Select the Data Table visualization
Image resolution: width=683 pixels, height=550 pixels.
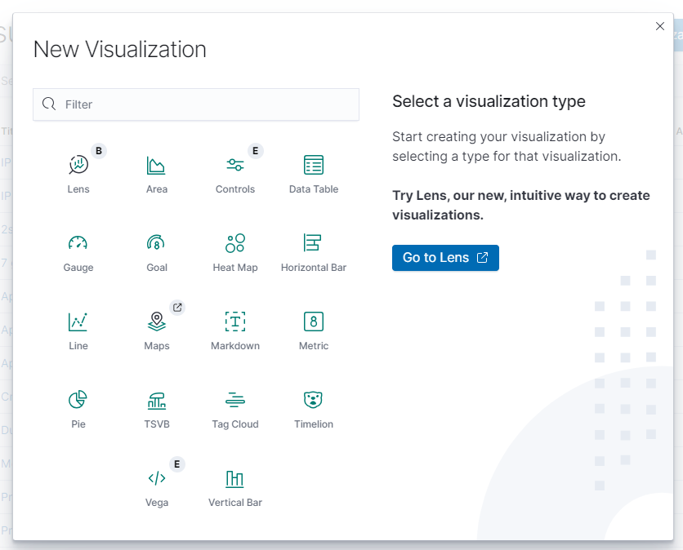314,166
